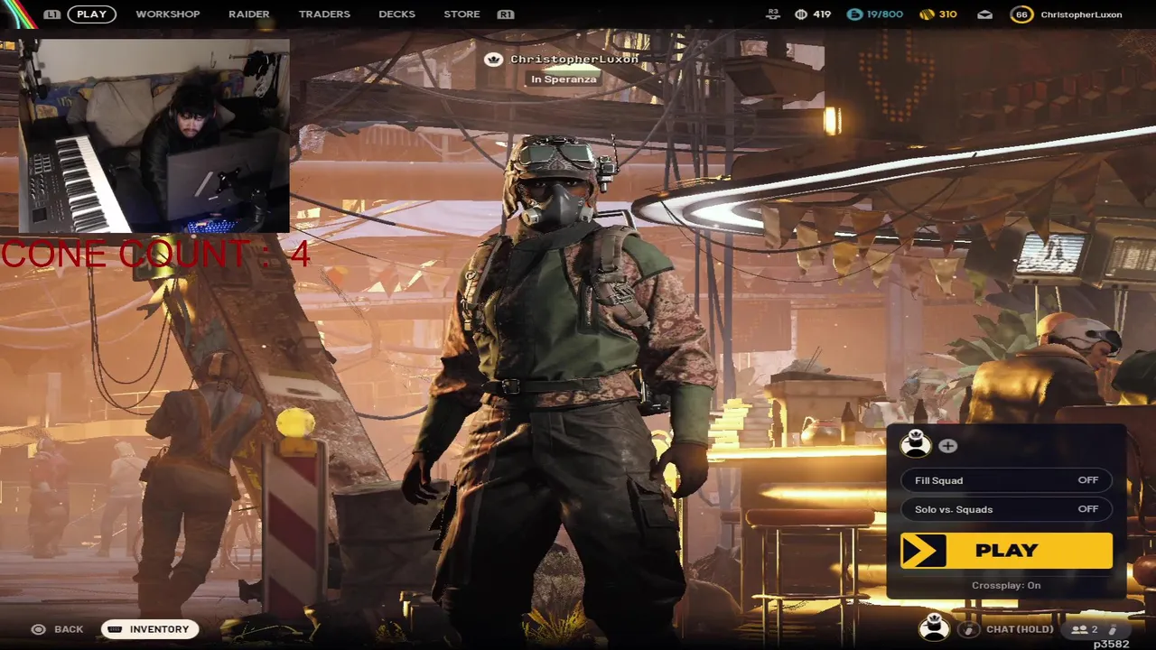Viewport: 1156px width, 650px height.
Task: Add a squad member with plus icon
Action: pyautogui.click(x=947, y=446)
